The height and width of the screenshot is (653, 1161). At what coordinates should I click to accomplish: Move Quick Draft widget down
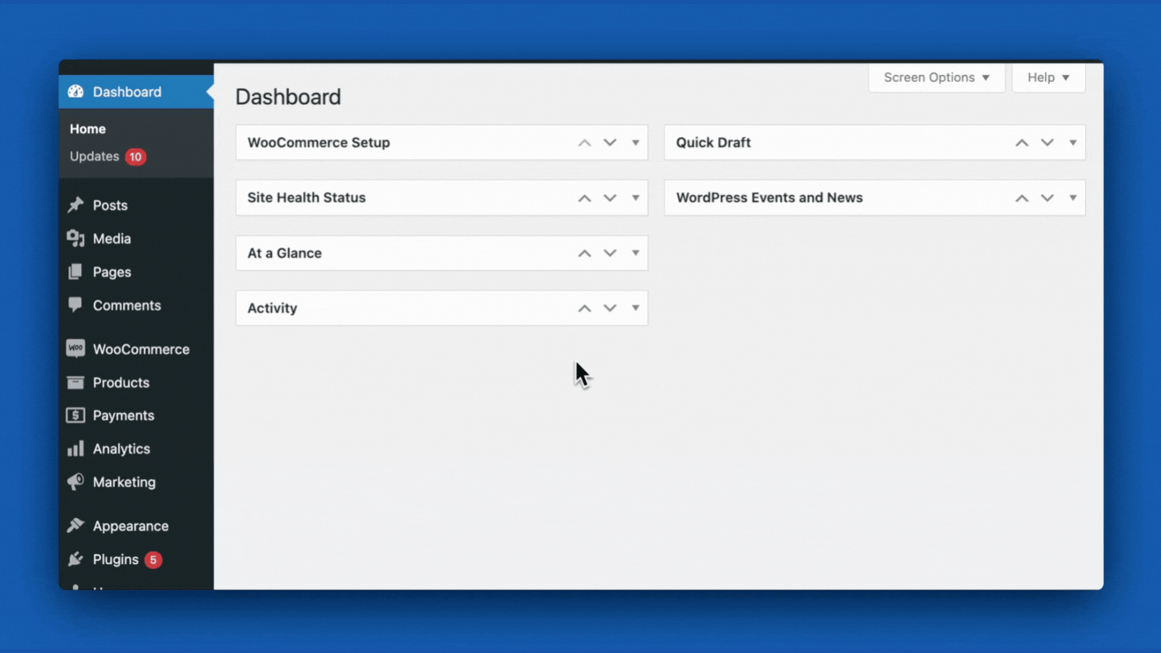[1047, 143]
